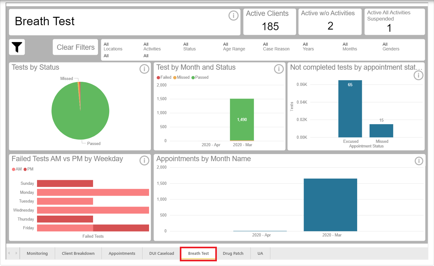
Task: Select the Excused bar in the chart
Action: point(350,109)
